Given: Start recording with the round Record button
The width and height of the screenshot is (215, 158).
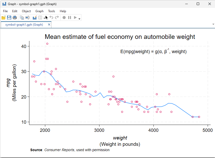Looking at the screenshot, I should [x=64, y=18].
